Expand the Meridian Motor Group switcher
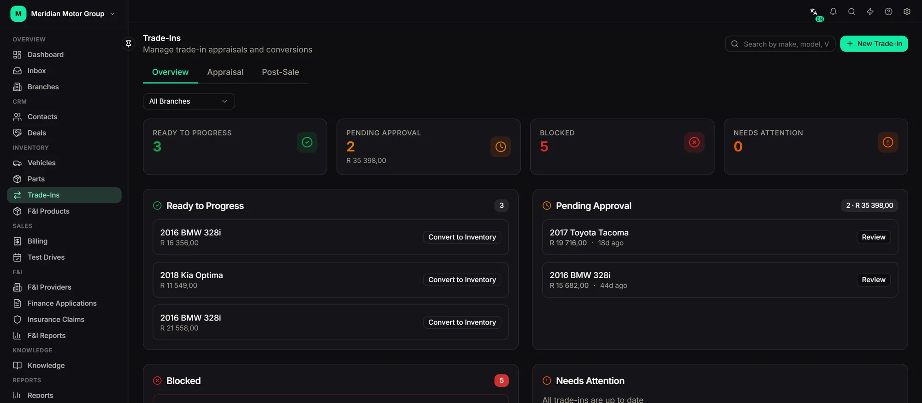The image size is (922, 403). [x=63, y=14]
